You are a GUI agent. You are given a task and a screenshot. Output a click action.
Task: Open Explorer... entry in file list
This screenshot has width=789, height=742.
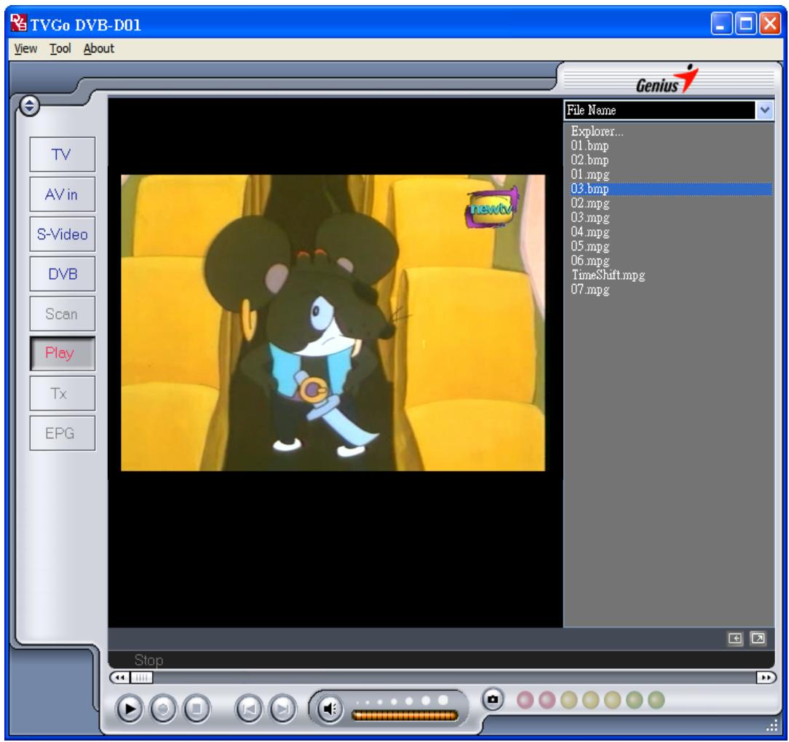point(598,131)
